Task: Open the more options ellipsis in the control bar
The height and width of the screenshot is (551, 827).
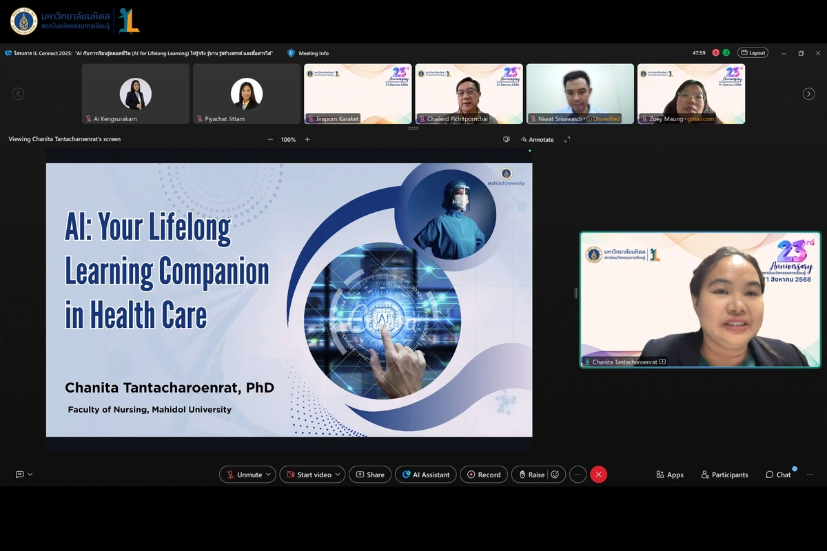Action: coord(578,475)
